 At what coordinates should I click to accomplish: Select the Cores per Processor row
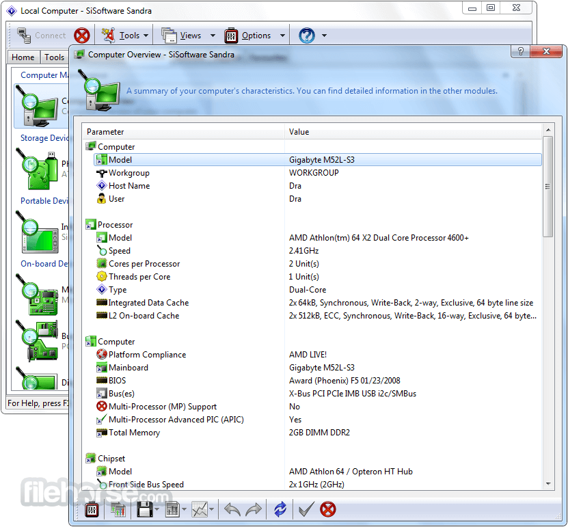(x=318, y=264)
